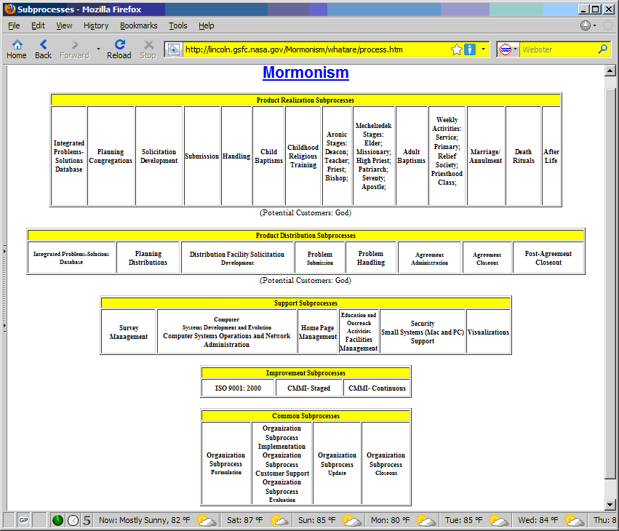Click the site identity icon in address bar
Viewport: 619px width, 531px height.
point(173,49)
